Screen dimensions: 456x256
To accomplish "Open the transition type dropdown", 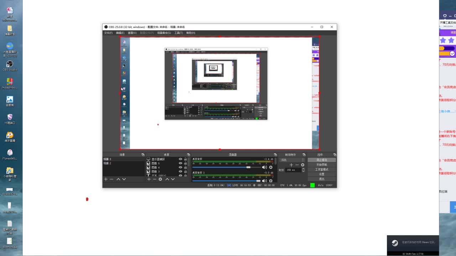I will tap(292, 160).
